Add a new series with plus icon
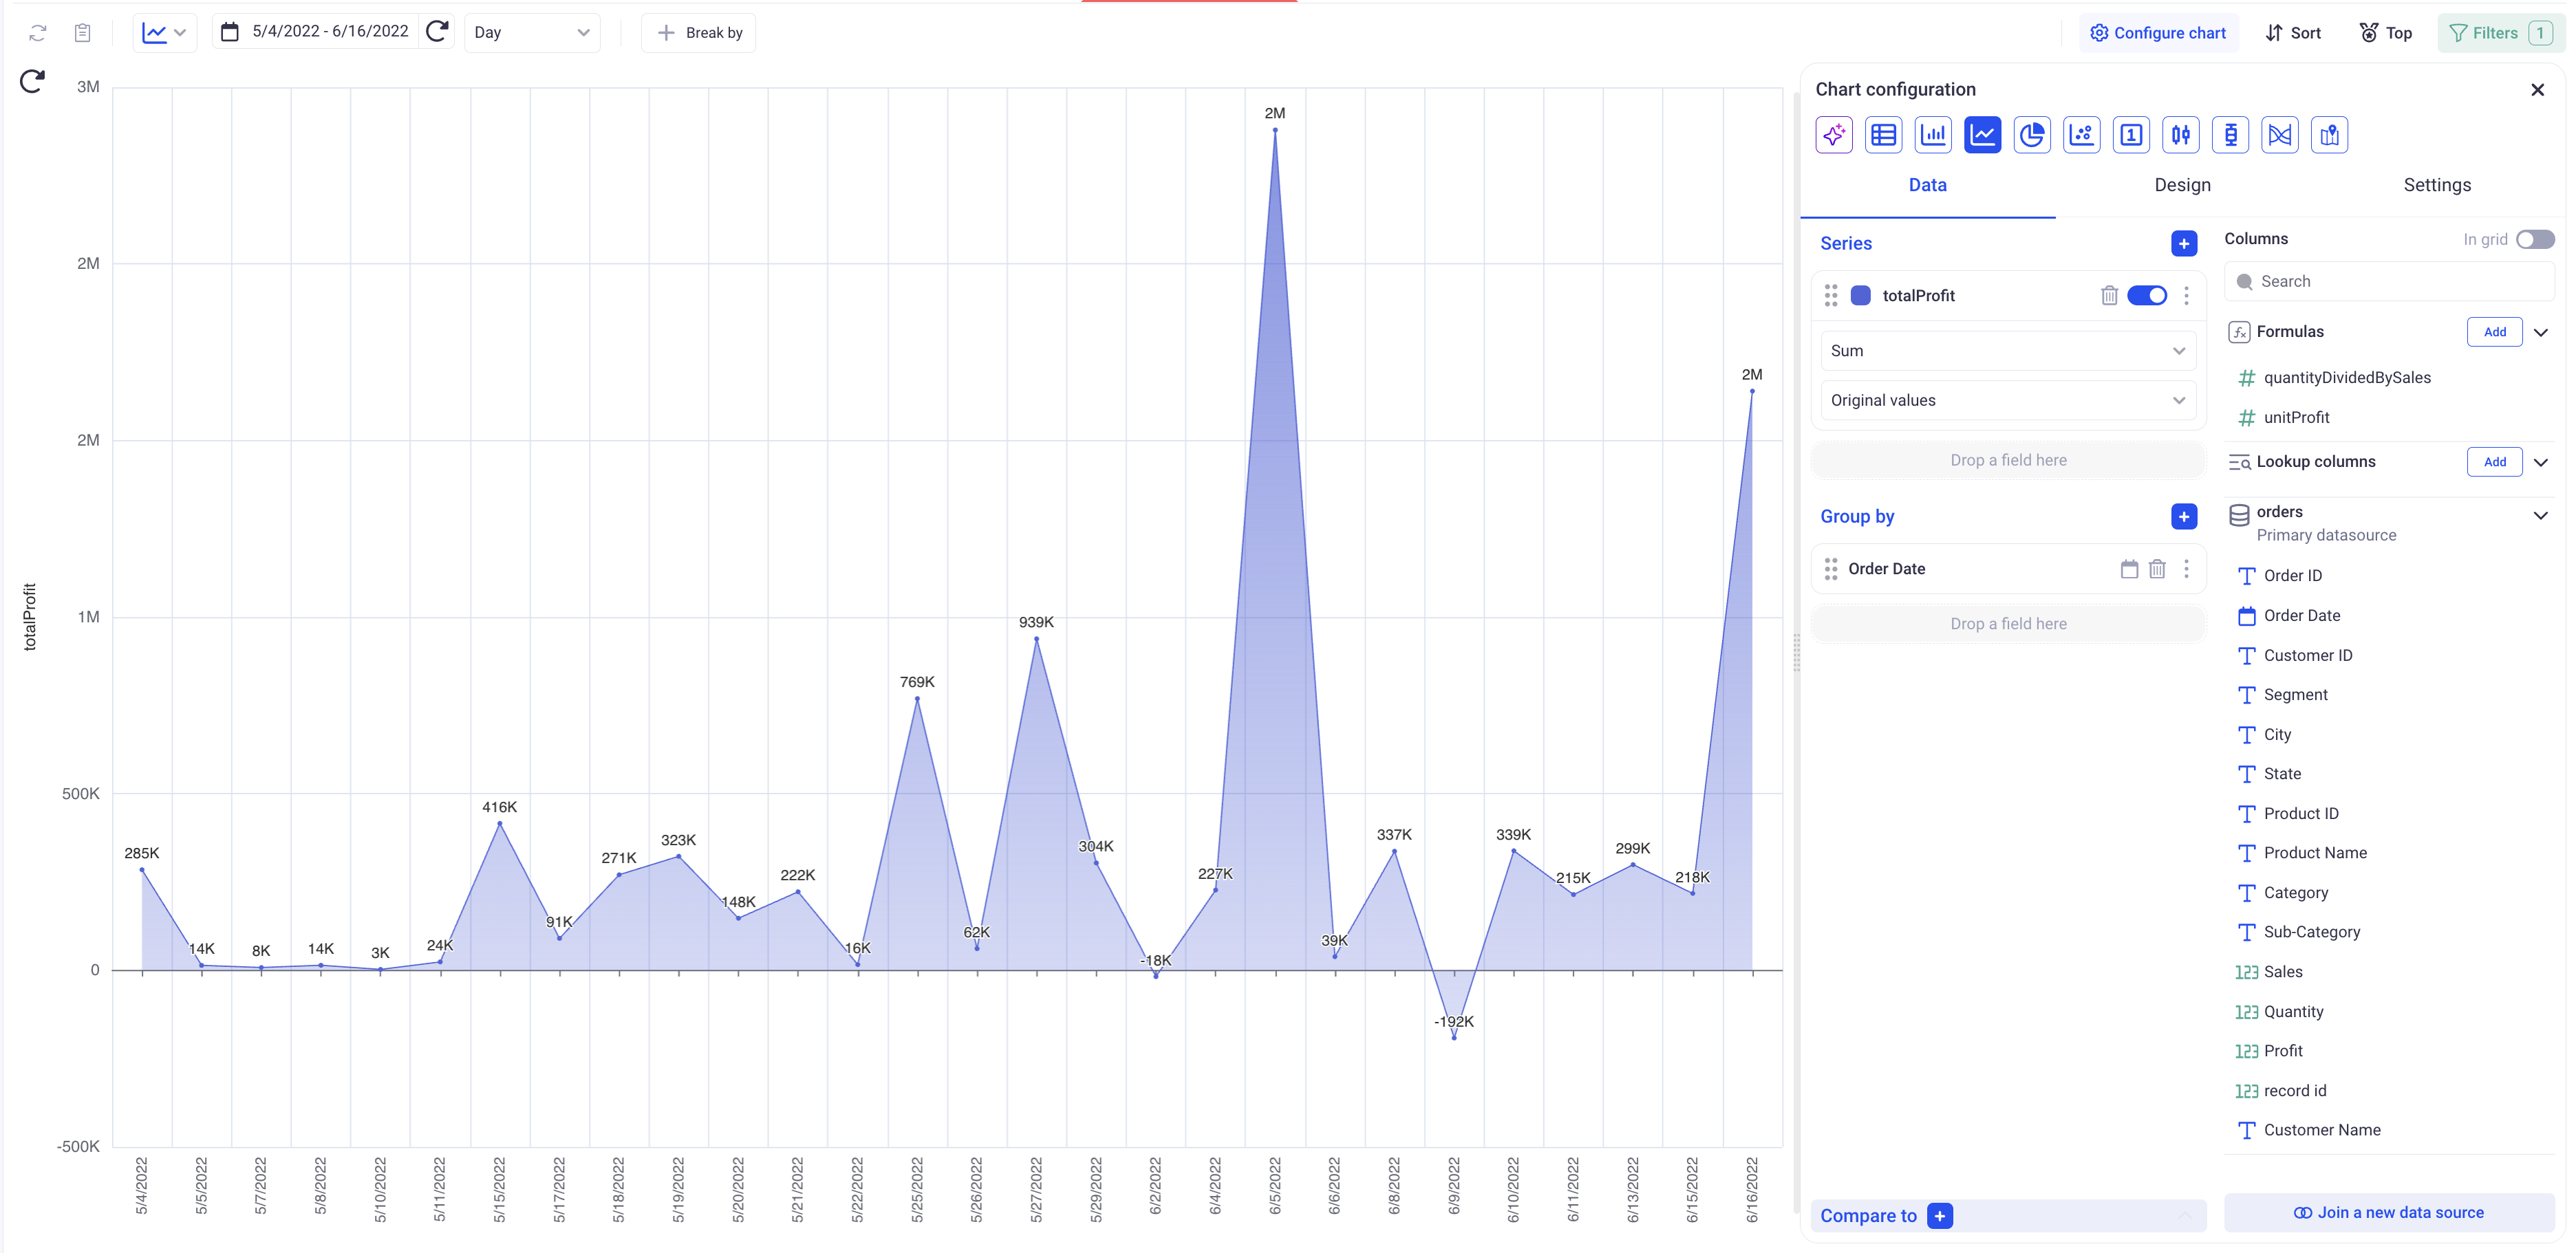 tap(2184, 243)
